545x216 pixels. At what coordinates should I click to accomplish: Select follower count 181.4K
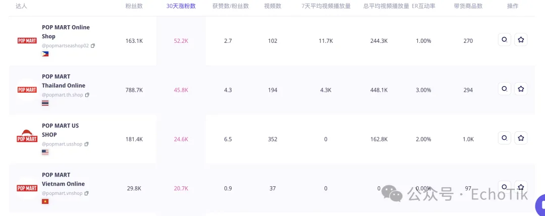(x=134, y=139)
